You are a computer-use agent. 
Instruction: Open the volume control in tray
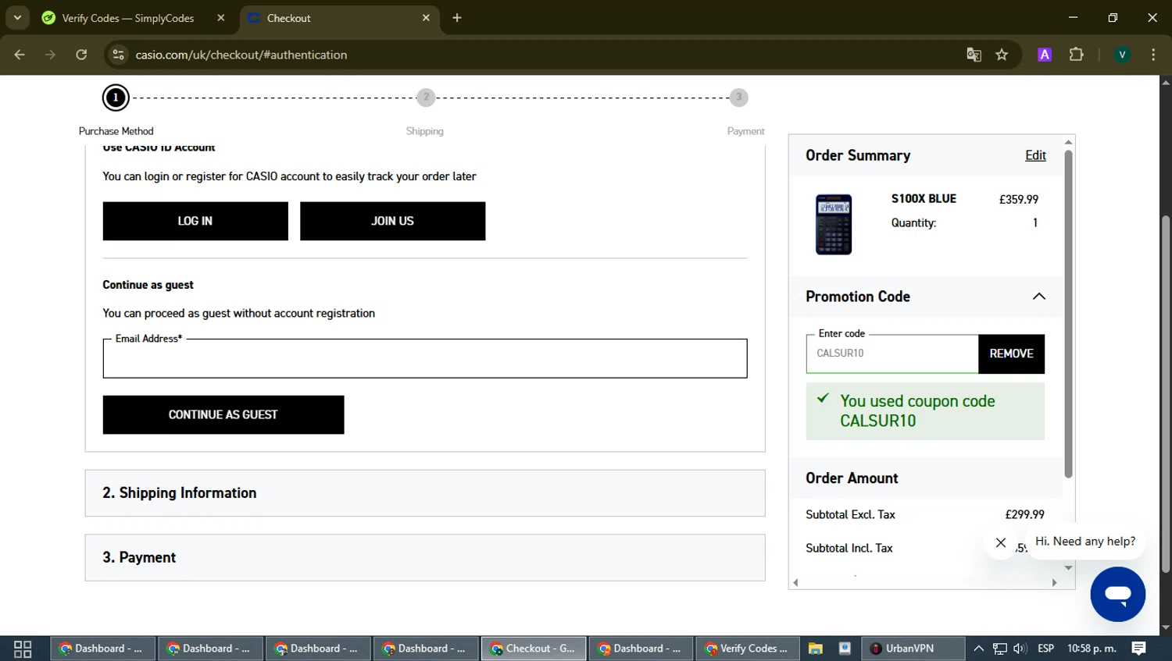pos(1020,649)
